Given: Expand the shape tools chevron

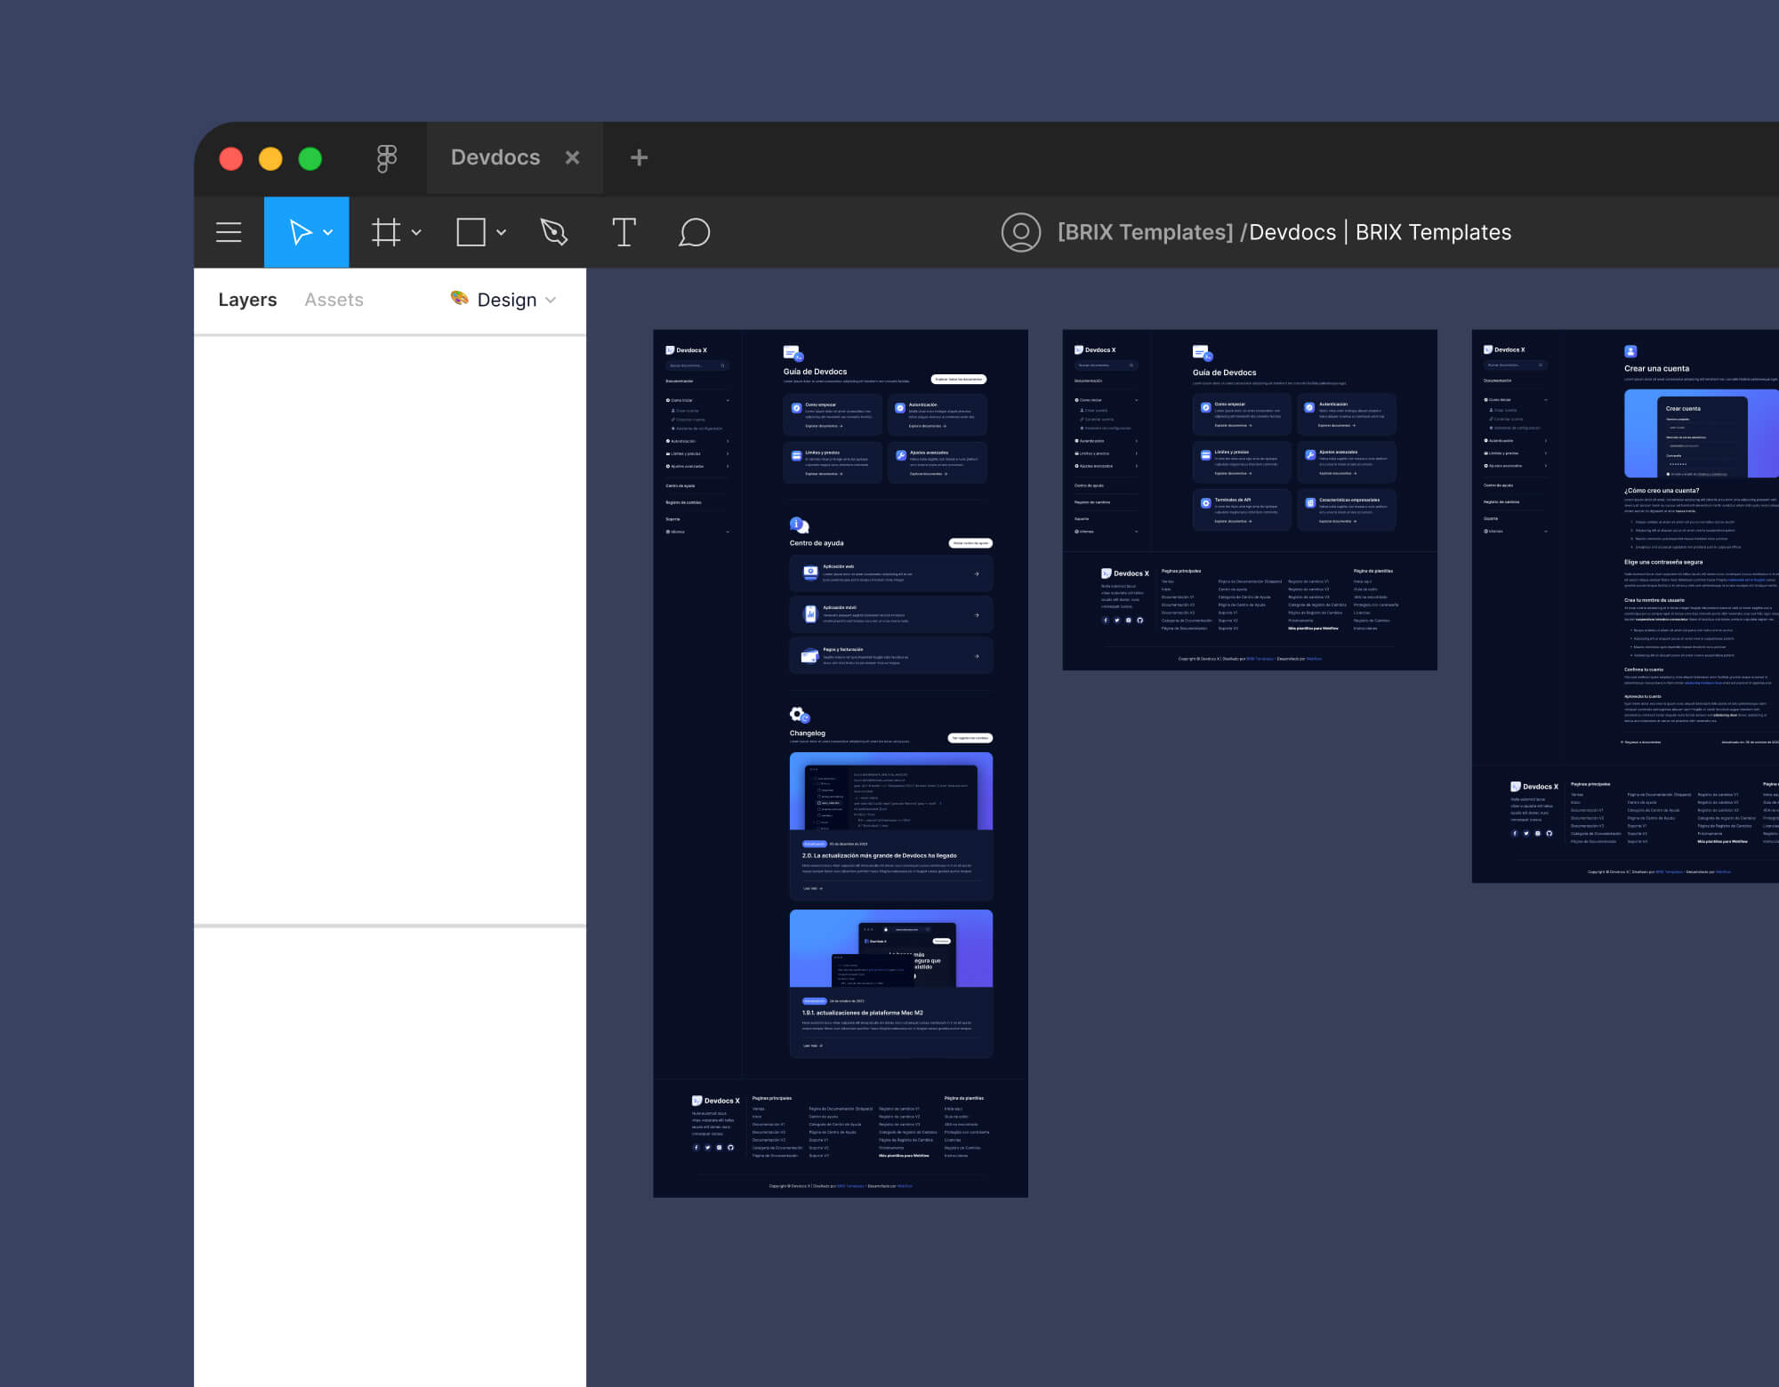Looking at the screenshot, I should (501, 232).
